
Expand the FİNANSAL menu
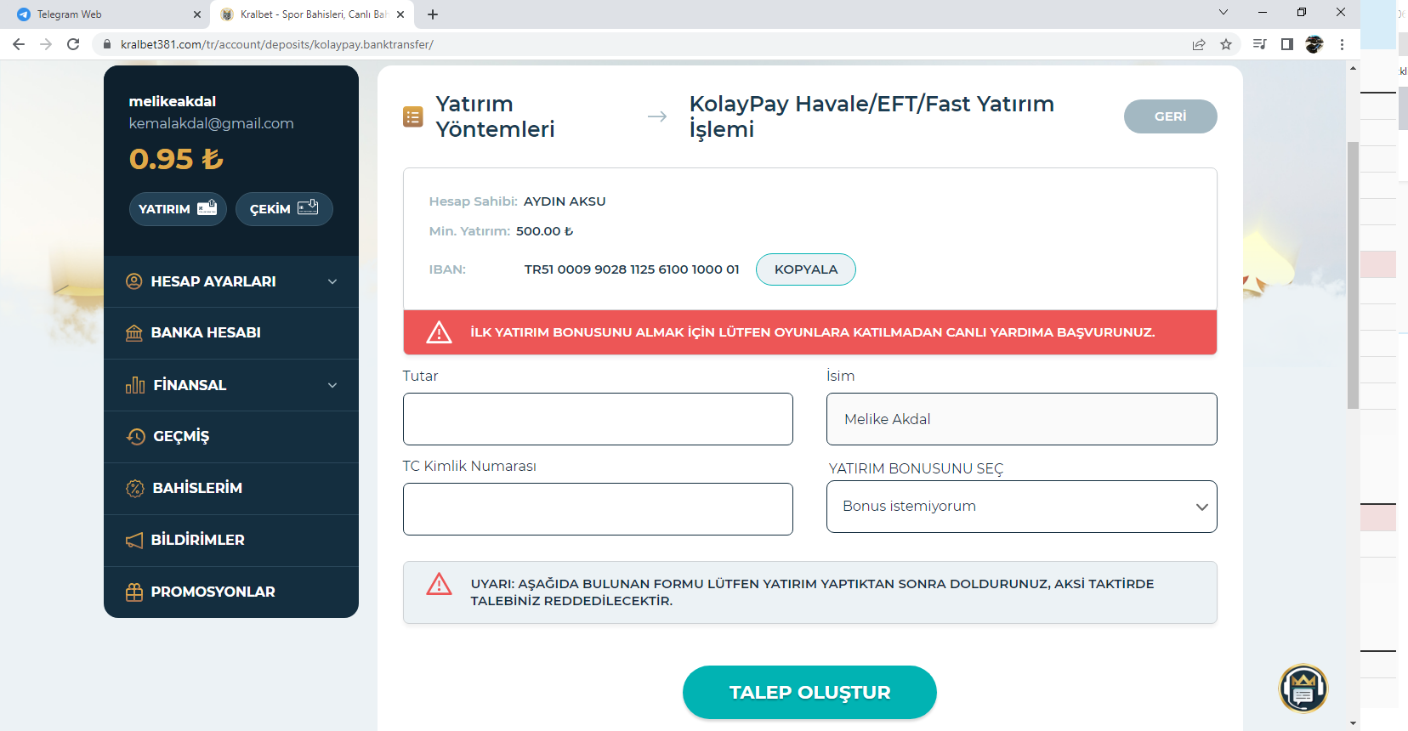tap(231, 385)
